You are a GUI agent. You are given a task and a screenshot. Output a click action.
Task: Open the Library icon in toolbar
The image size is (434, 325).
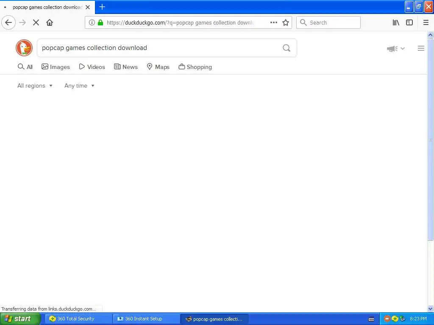(396, 22)
